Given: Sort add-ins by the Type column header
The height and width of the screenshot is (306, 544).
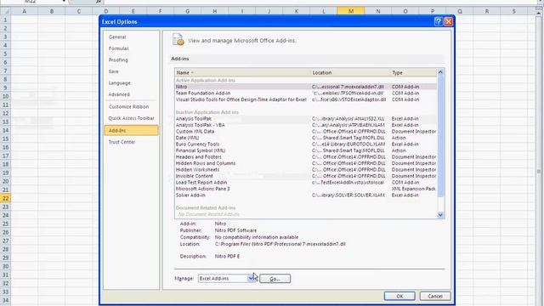Looking at the screenshot, I should pyautogui.click(x=414, y=72).
